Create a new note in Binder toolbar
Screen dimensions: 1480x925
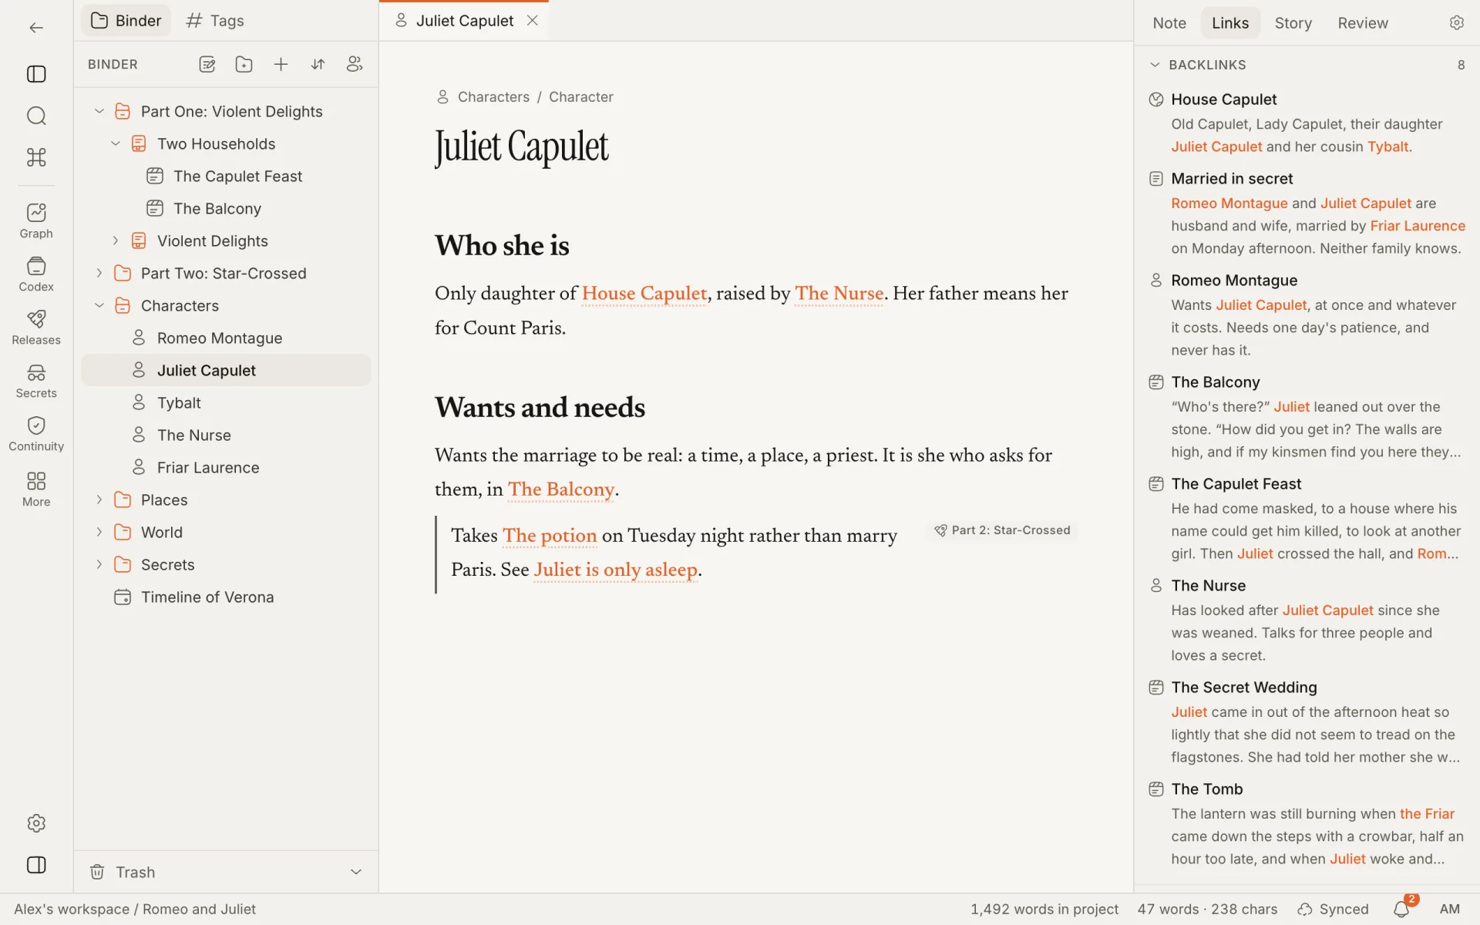[207, 65]
